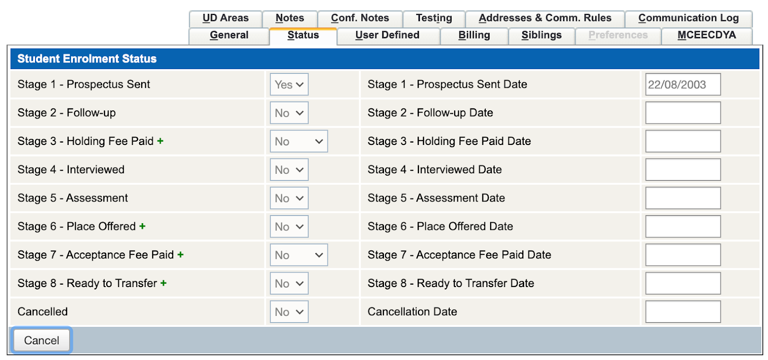The image size is (768, 360).
Task: Click the green plus beside Holding Fee Paid
Action: [160, 141]
